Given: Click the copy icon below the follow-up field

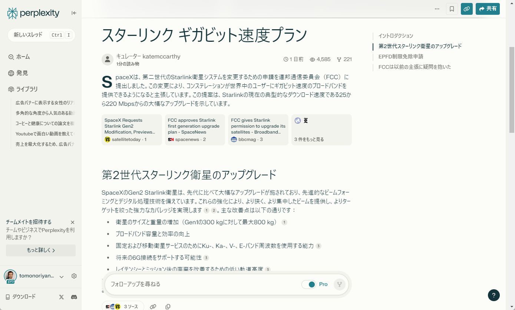Looking at the screenshot, I should (168, 306).
